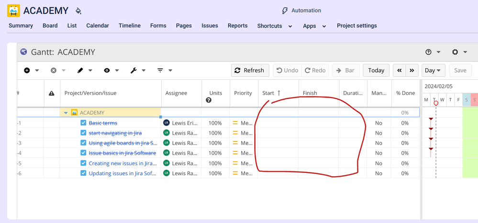Click the delete (x circle) toolbar icon
The width and height of the screenshot is (478, 223).
[x=54, y=70]
